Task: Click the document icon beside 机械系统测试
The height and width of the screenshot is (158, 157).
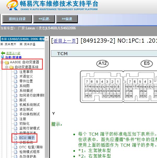Action: coord(15,105)
